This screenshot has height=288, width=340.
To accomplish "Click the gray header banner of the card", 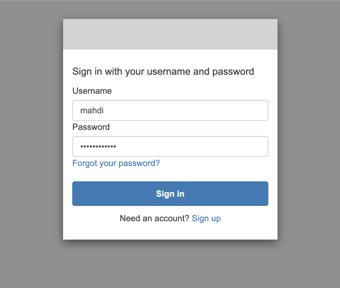I will 170,34.
